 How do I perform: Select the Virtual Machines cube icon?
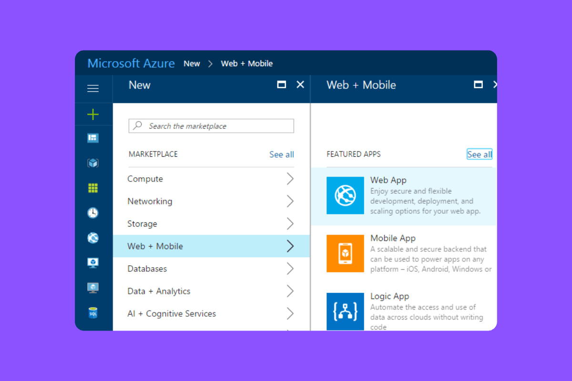tap(92, 162)
